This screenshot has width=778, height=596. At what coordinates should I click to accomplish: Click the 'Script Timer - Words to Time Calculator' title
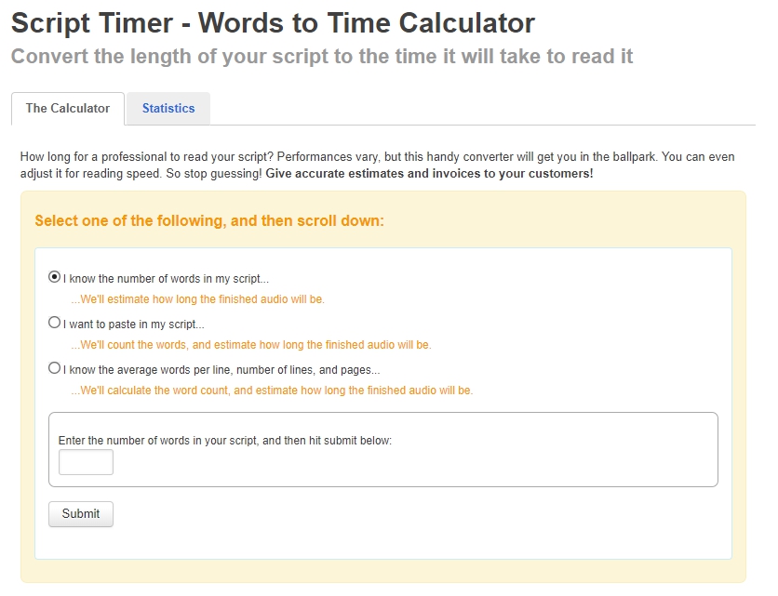point(273,22)
